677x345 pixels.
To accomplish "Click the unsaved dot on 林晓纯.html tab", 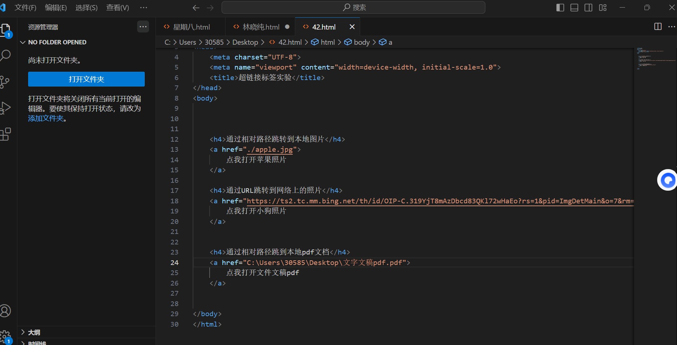I will 287,27.
